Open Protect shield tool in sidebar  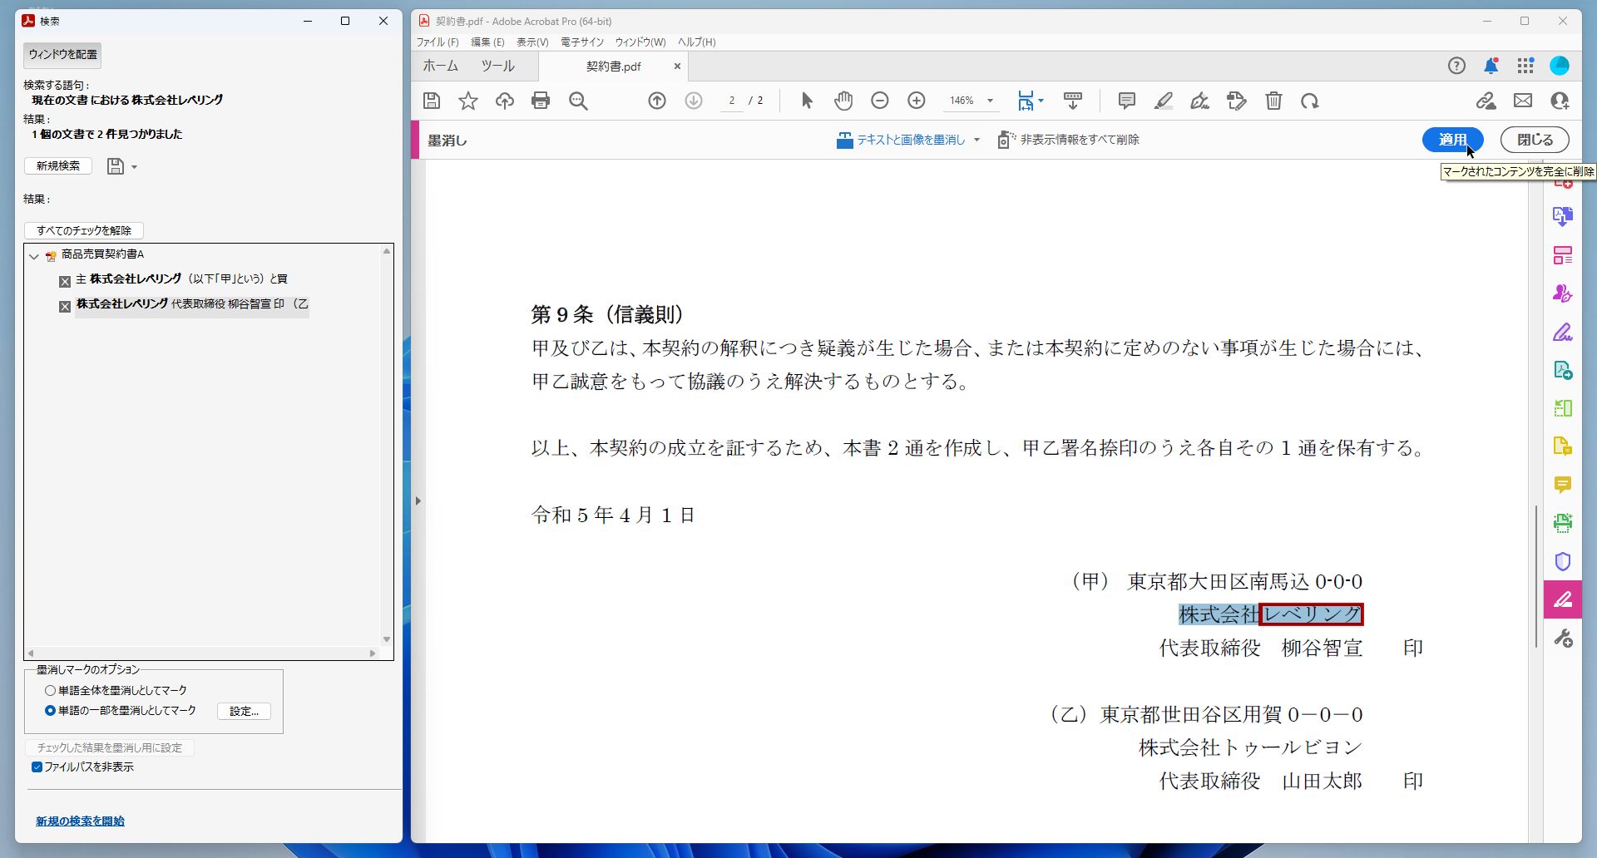pos(1563,561)
